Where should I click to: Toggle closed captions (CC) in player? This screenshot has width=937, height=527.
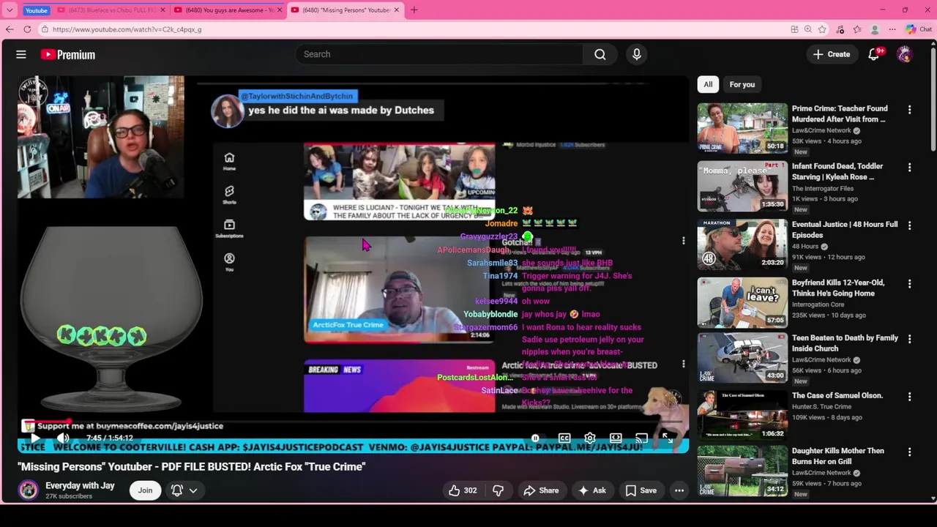[x=564, y=438]
